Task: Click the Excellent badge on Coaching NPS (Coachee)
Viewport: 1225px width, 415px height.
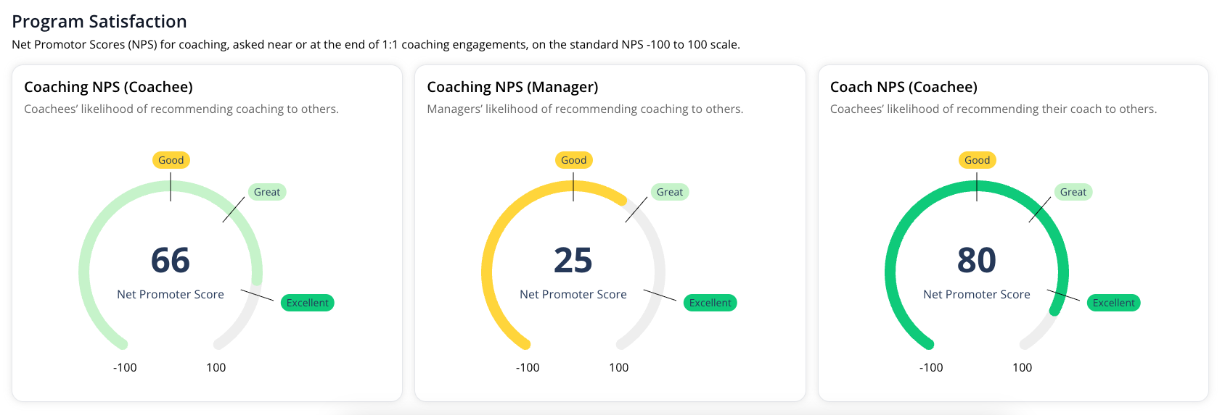Action: coord(308,303)
